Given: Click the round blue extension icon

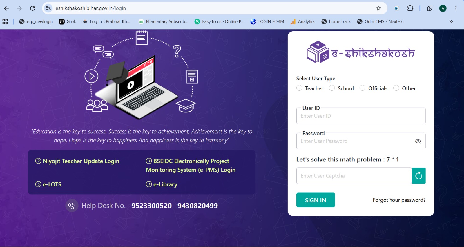Looking at the screenshot, I should click(x=396, y=8).
